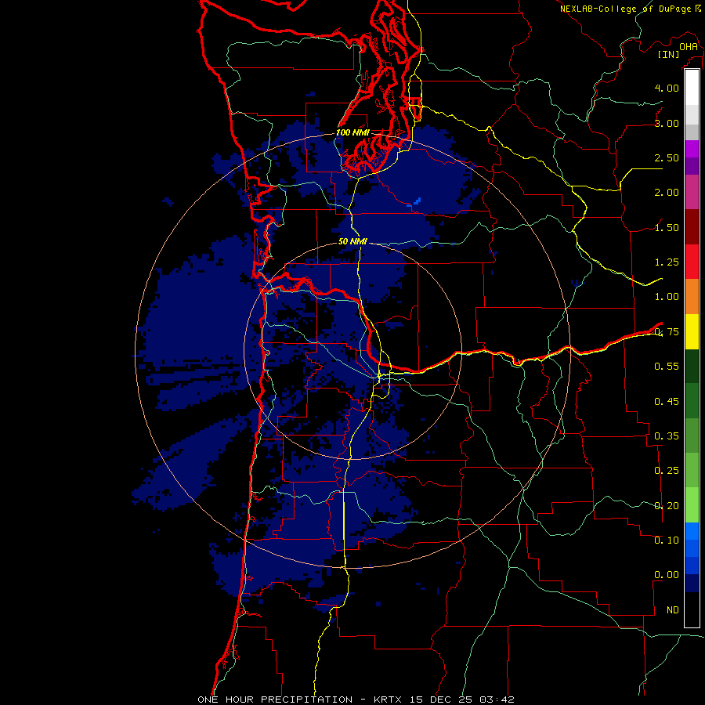The image size is (705, 705).
Task: Click the light blue swatch above 0.10
Action: (692, 531)
